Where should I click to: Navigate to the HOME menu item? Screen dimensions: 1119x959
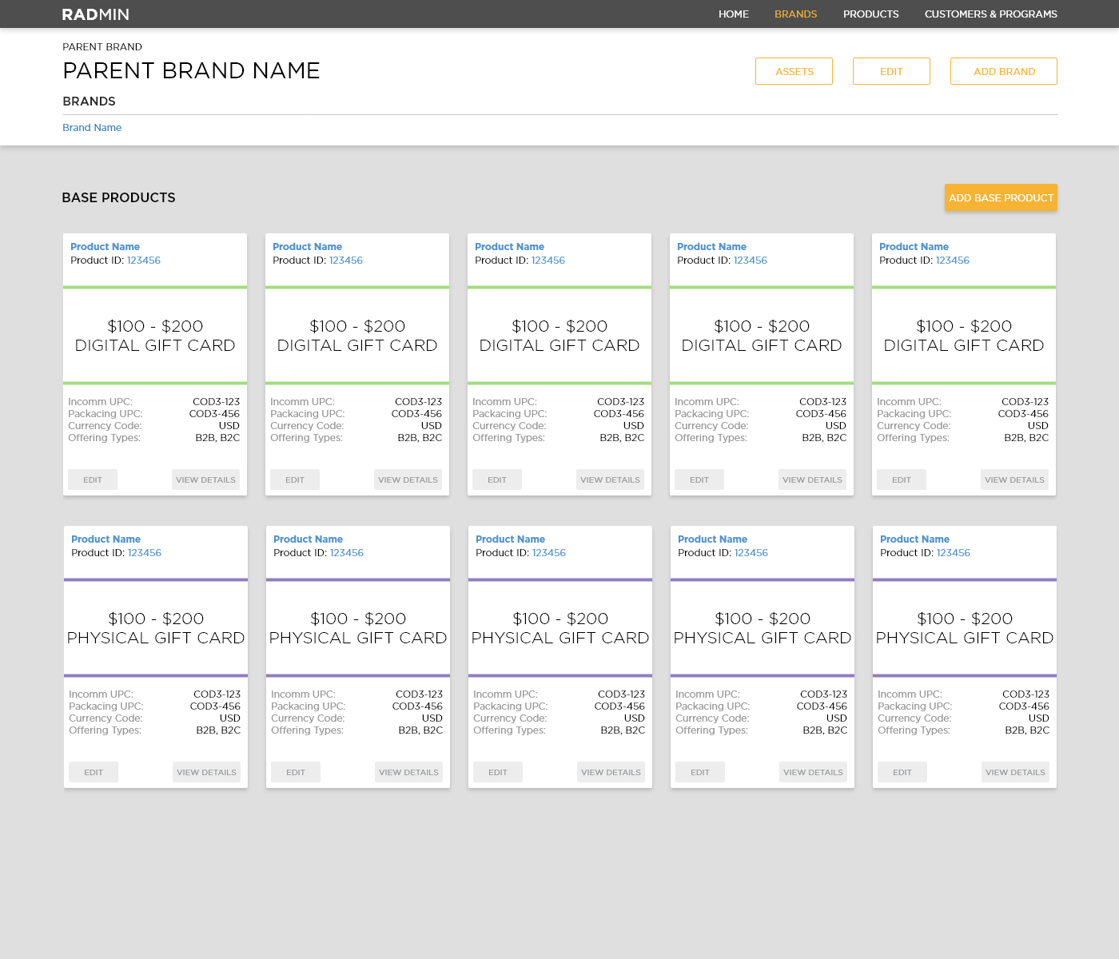[x=733, y=14]
